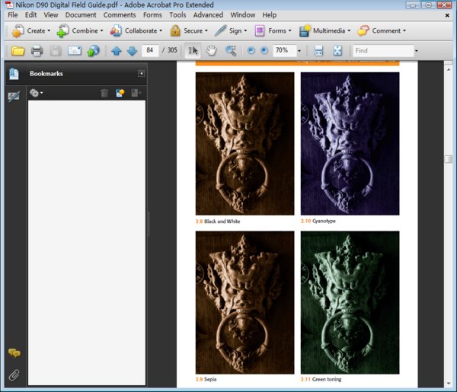The height and width of the screenshot is (392, 457).
Task: Toggle the Bookmarks panel icon
Action: coord(14,74)
